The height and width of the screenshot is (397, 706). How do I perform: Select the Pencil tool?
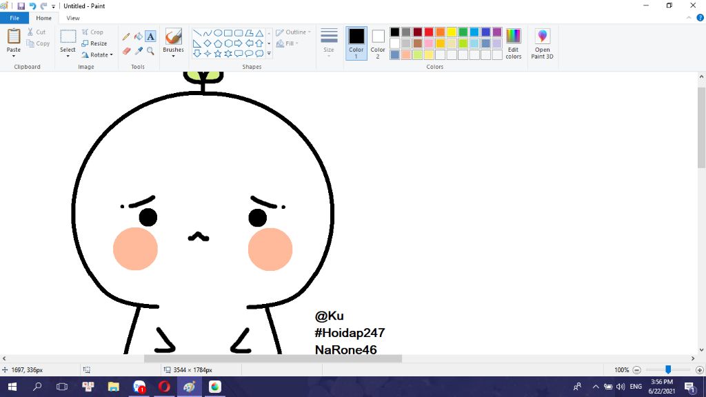coord(126,37)
